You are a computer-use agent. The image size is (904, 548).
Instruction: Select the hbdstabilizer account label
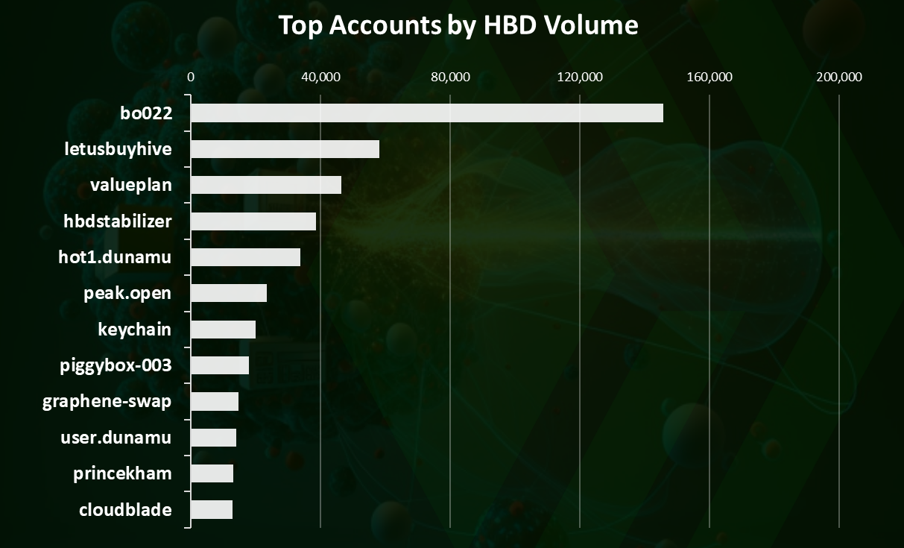[118, 221]
